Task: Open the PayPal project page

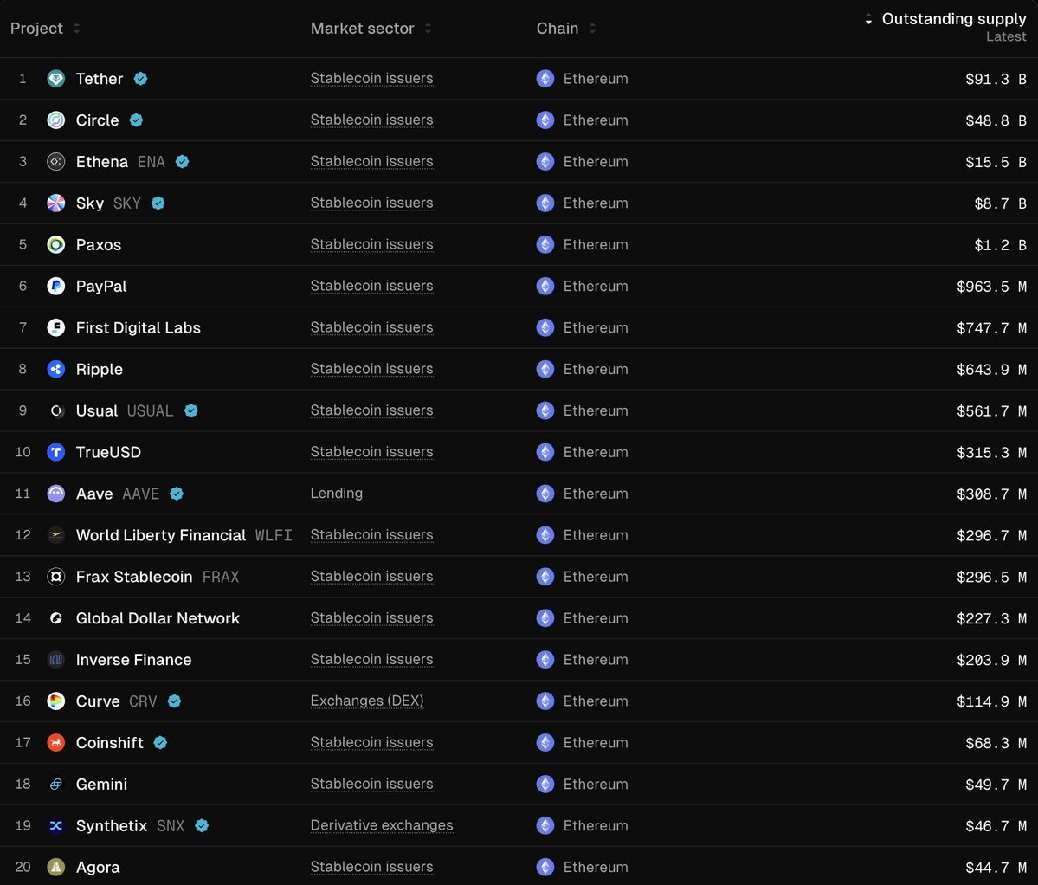Action: click(x=101, y=286)
